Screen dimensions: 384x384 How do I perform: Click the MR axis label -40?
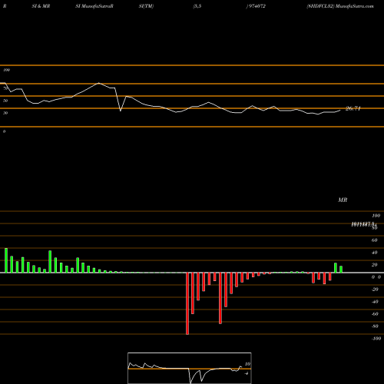375,302
